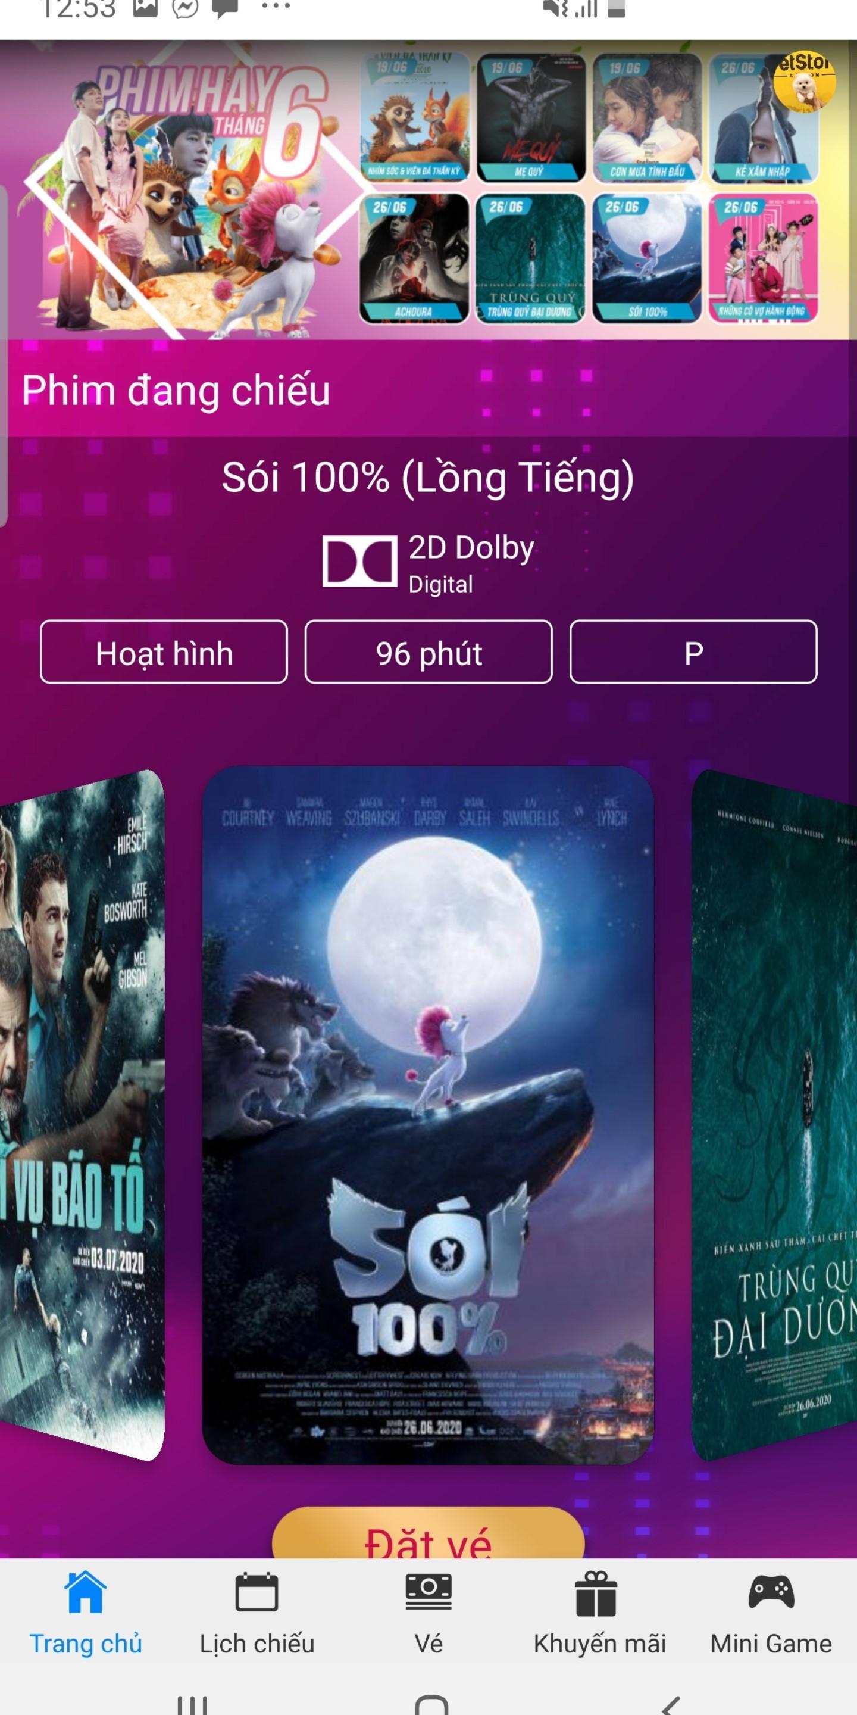Select the P rating tag
This screenshot has height=1715, width=857.
coord(693,652)
